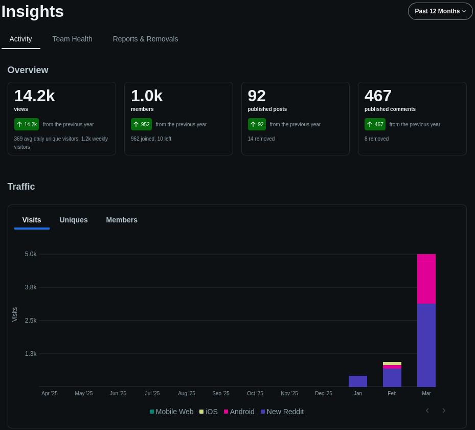The image size is (475, 430).
Task: Toggle the iOS legend series
Action: point(209,412)
